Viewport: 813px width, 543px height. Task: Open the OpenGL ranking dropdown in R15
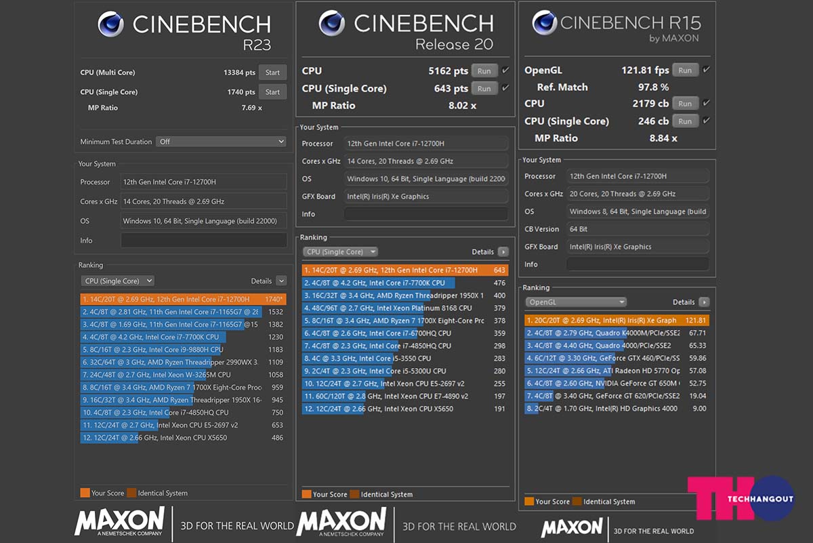pos(575,302)
